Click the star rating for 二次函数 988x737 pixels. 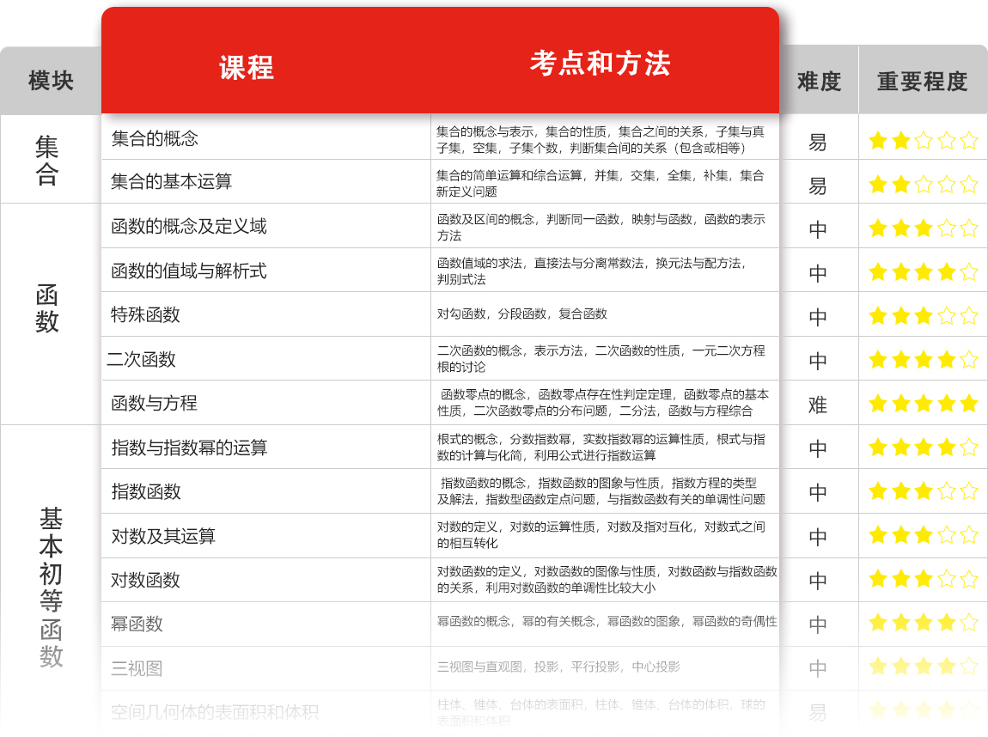coord(923,359)
